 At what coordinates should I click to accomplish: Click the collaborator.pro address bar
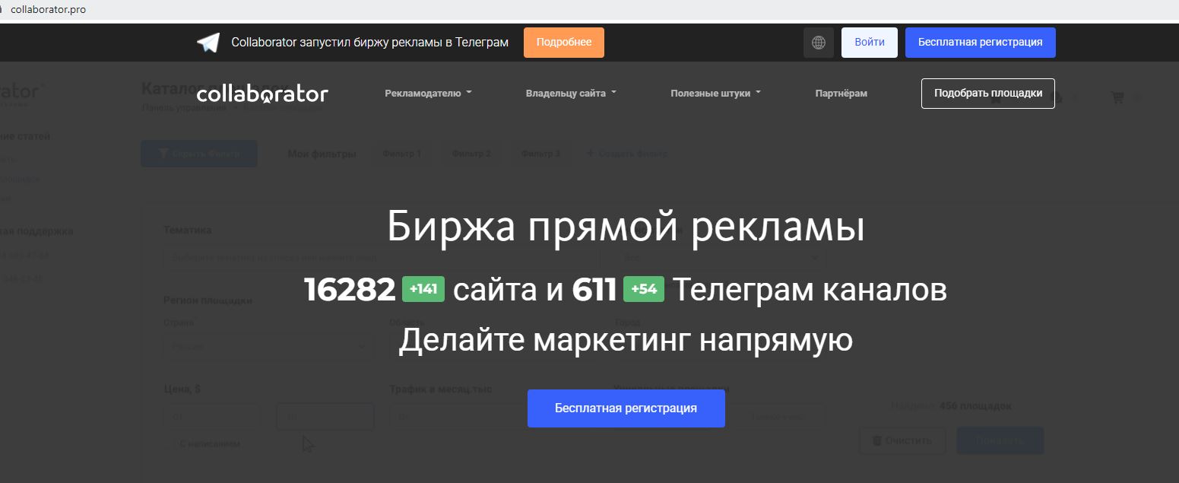(x=49, y=9)
